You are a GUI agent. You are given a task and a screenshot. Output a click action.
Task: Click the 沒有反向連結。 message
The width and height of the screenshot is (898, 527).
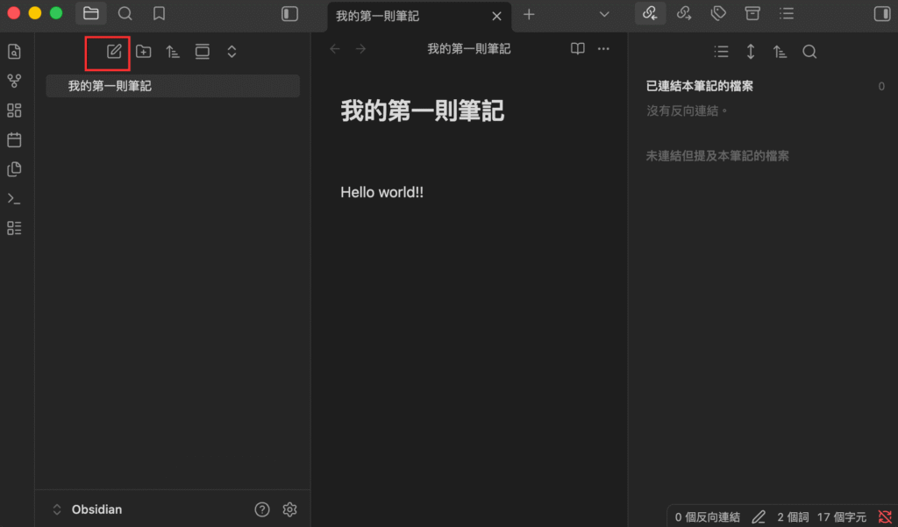tap(688, 110)
